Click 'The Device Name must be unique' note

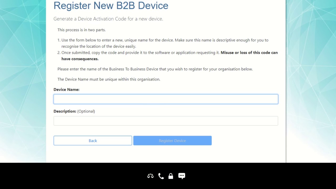point(109,79)
